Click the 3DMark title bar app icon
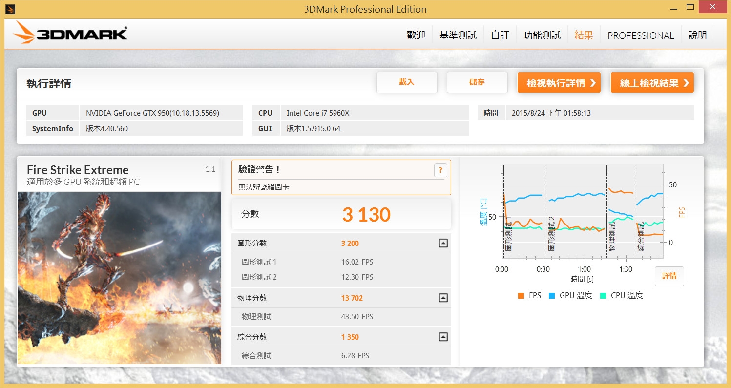Image resolution: width=731 pixels, height=388 pixels. click(10, 9)
